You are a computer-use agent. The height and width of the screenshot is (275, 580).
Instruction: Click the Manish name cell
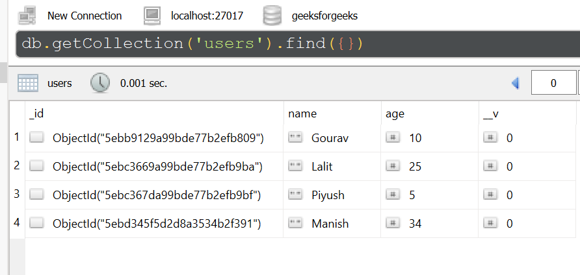(x=330, y=223)
